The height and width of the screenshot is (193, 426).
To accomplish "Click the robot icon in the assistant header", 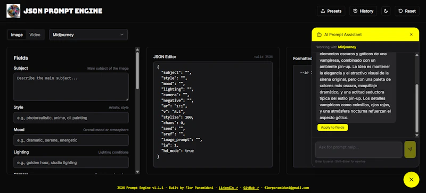I will (319, 35).
